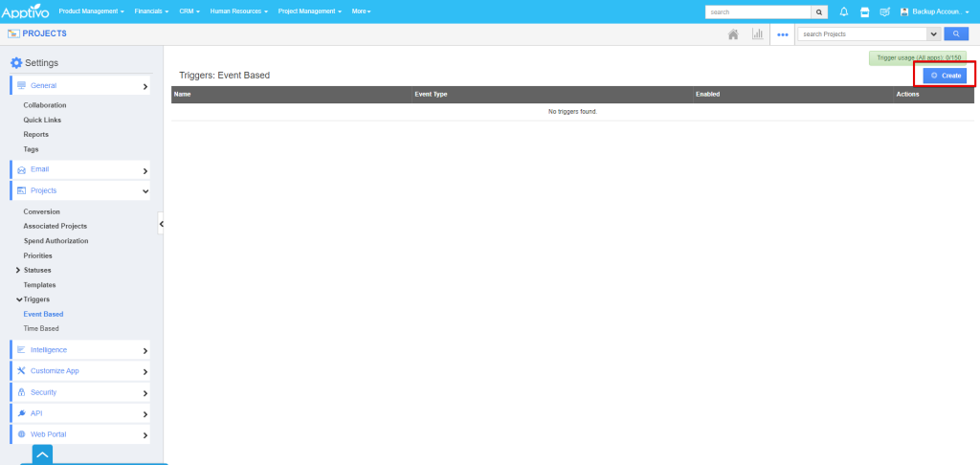Screen dimensions: 980x465
Task: Click the Create trigger button
Action: point(946,75)
